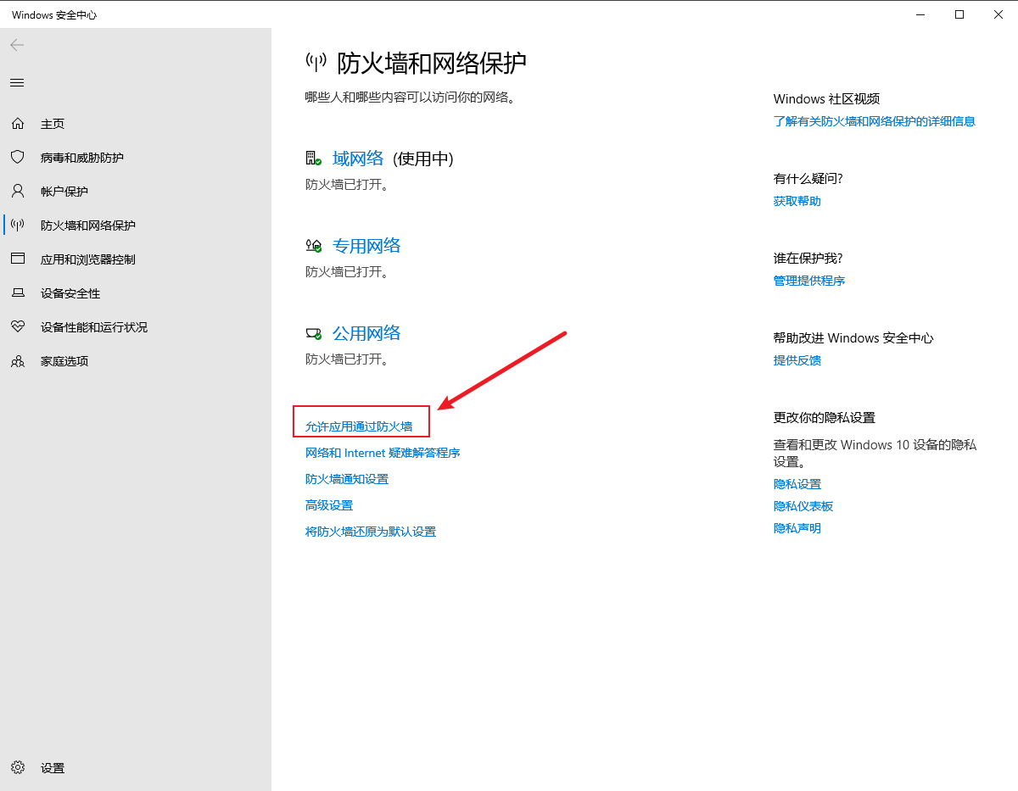1018x791 pixels.
Task: Click 防火墙通知设置 link
Action: [347, 479]
